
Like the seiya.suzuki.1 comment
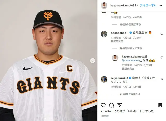[x=162, y=79]
